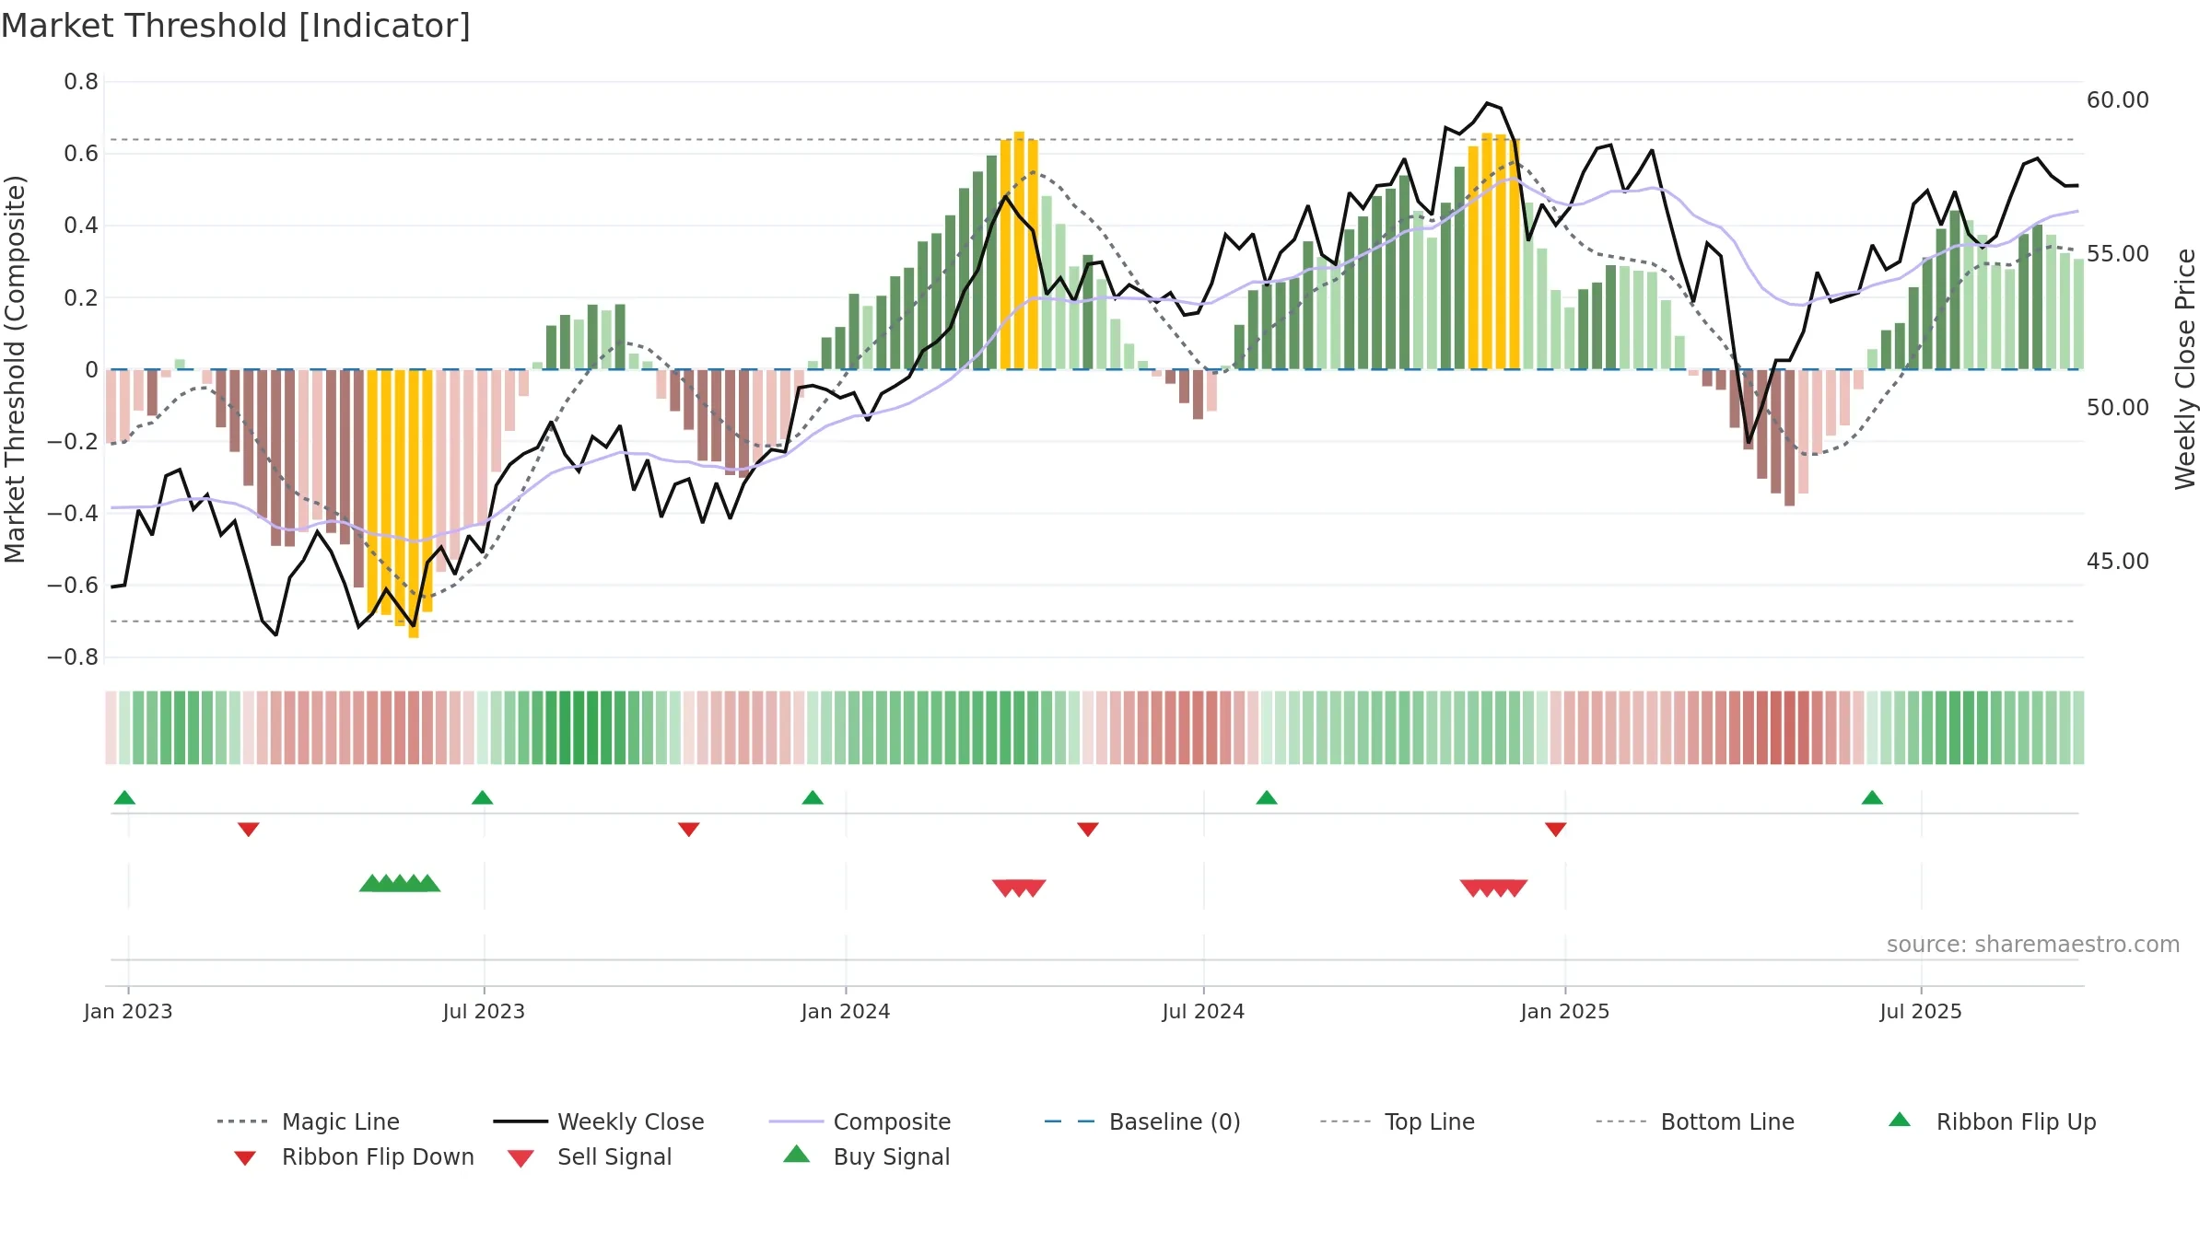Viewport: 2211px width, 1243px height.
Task: Click the 45.00 right axis price label
Action: pos(2118,561)
